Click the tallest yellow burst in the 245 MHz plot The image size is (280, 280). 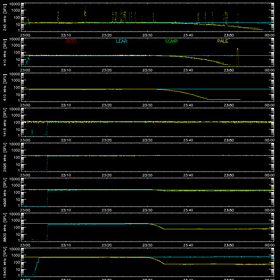pyautogui.click(x=85, y=14)
